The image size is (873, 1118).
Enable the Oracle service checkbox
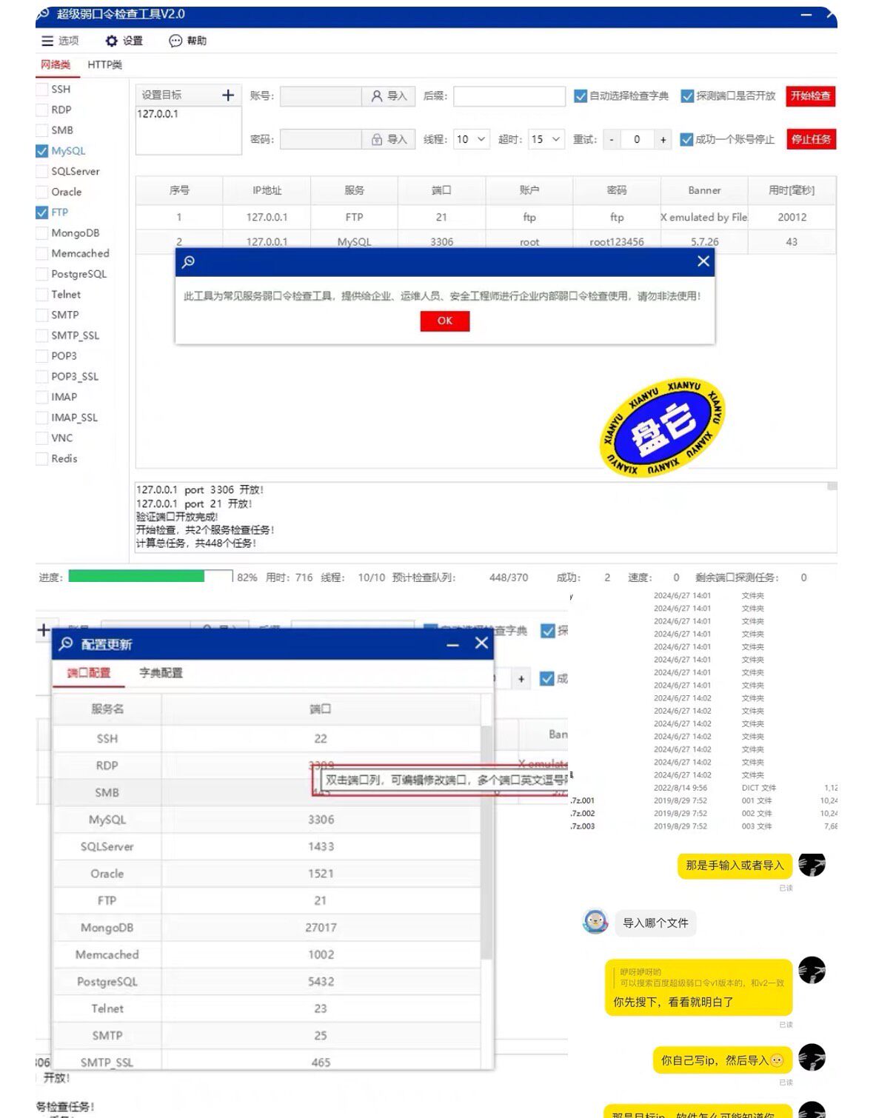pyautogui.click(x=42, y=192)
